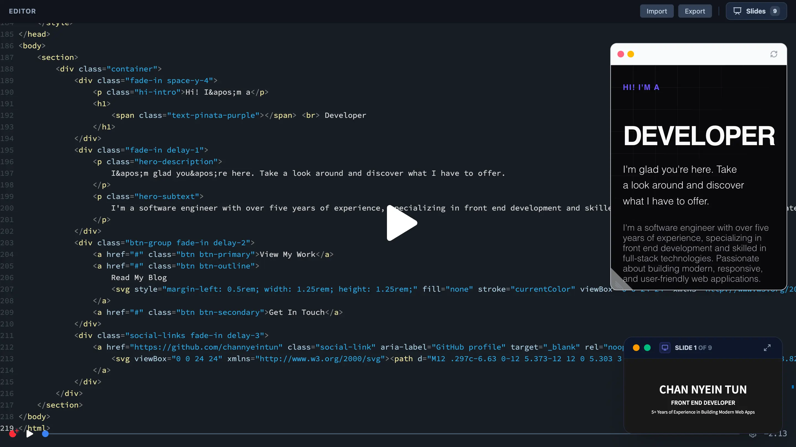Viewport: 796px width, 447px height.
Task: Click the monitor icon beside SLIDE 1 OF 9
Action: point(665,348)
